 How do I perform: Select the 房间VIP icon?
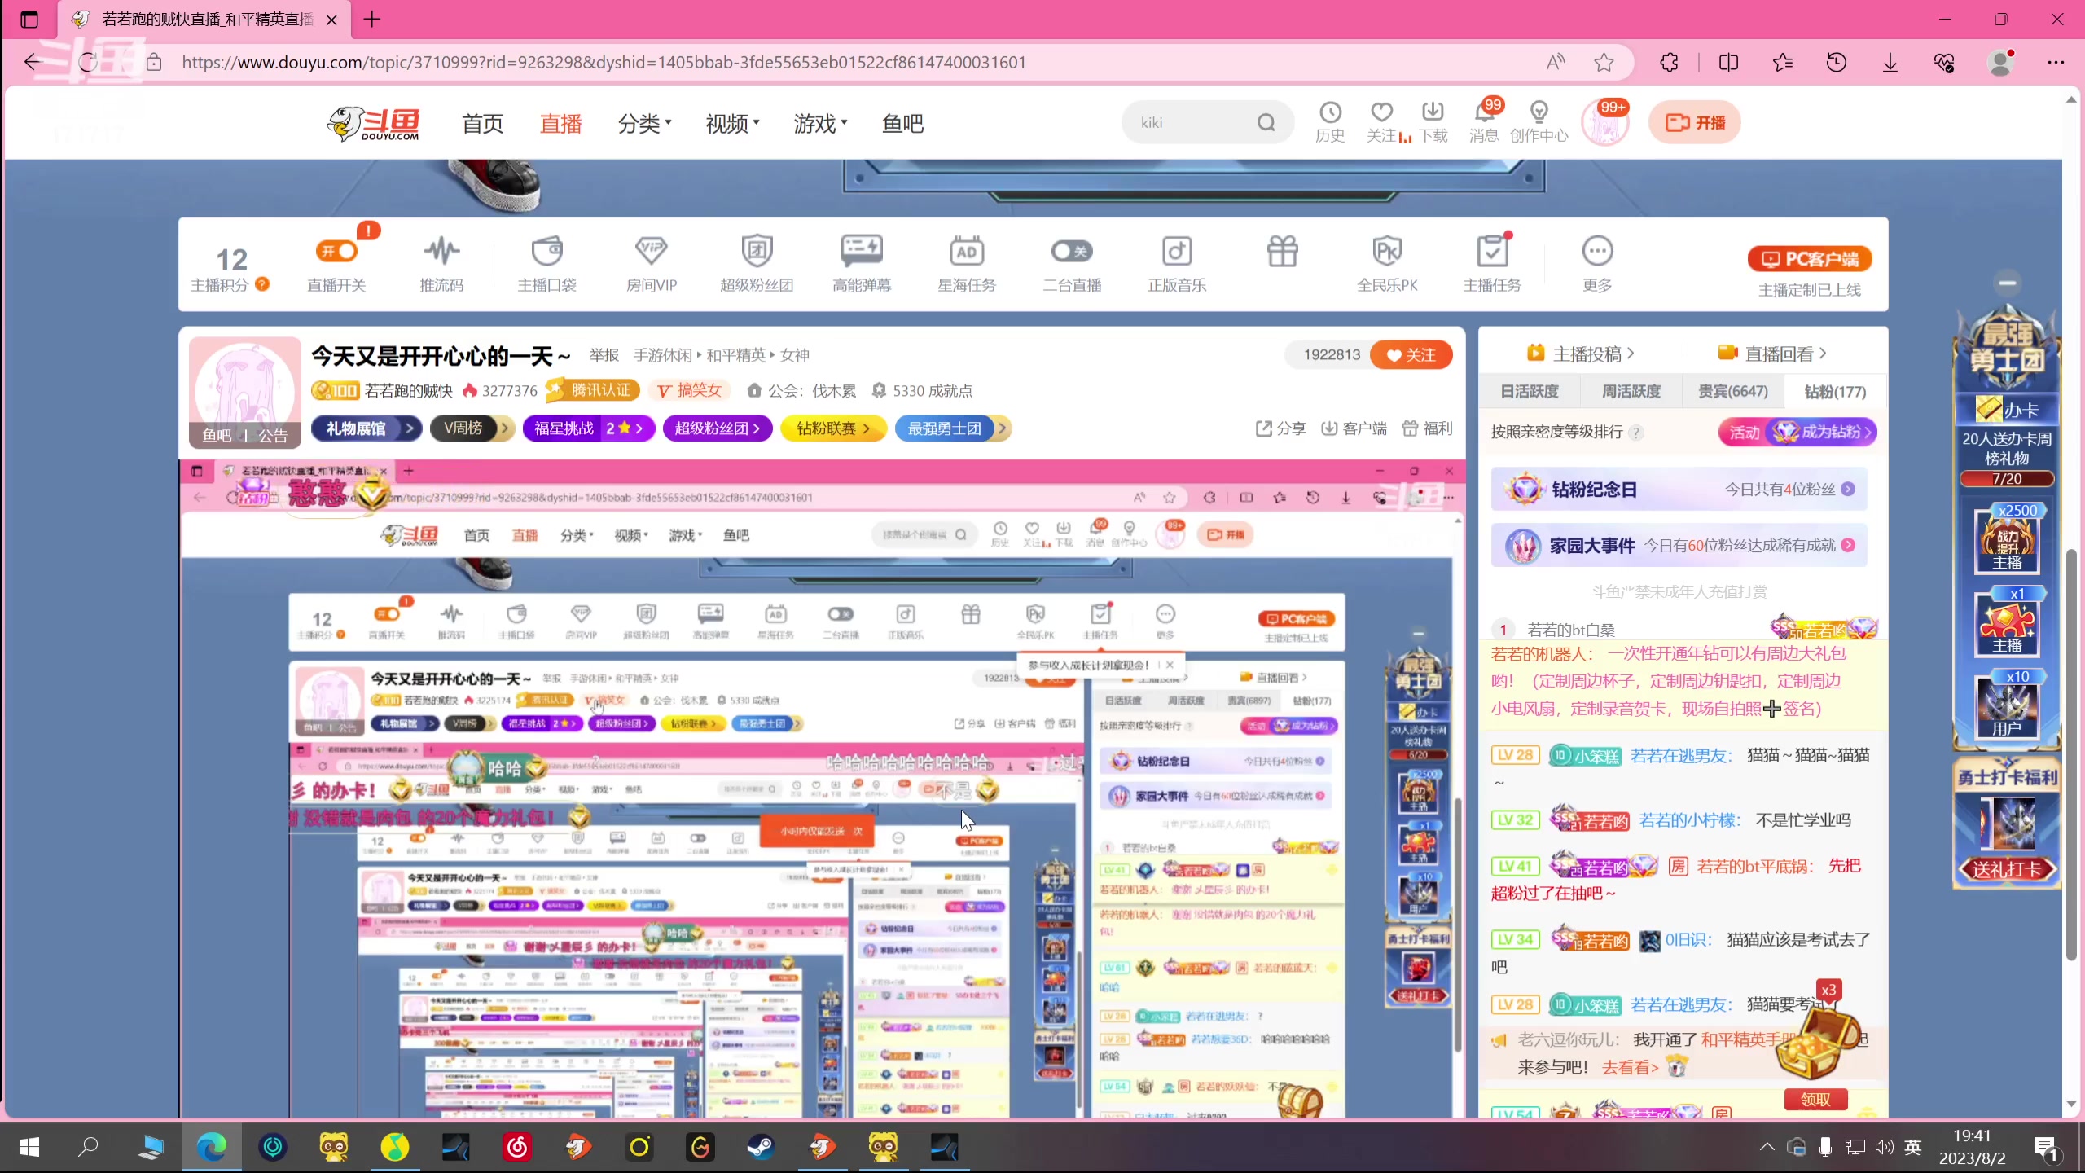coord(652,261)
